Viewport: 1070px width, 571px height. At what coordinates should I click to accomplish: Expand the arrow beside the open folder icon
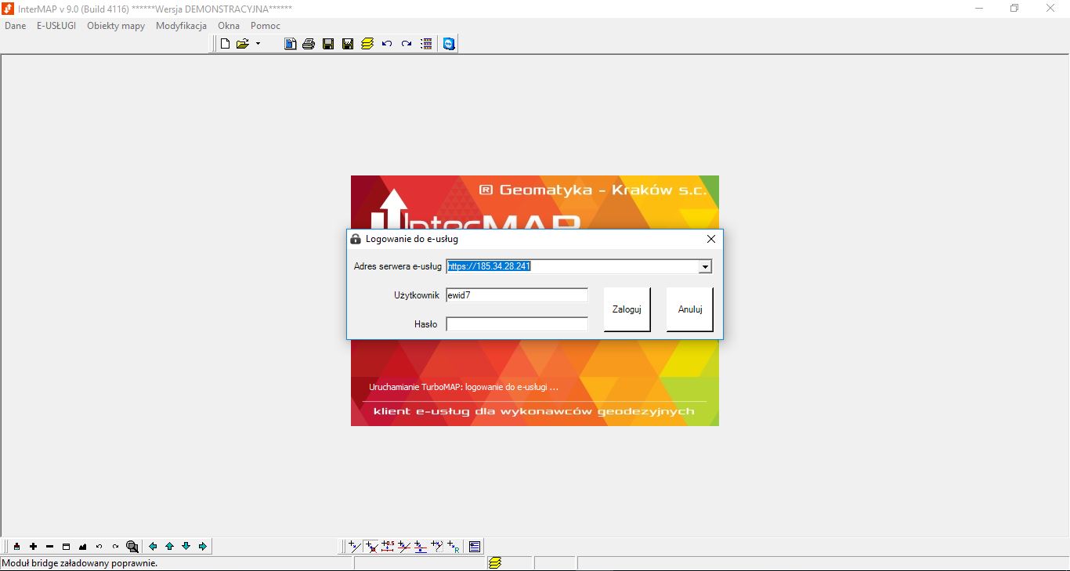click(258, 44)
